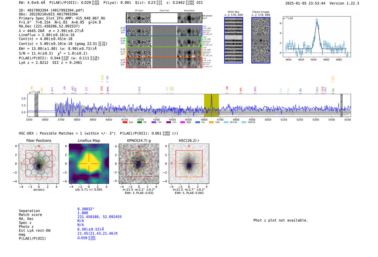The height and width of the screenshot is (257, 378).
Task: Click the (K)CaII legend swatch
Action: (x=226, y=122)
